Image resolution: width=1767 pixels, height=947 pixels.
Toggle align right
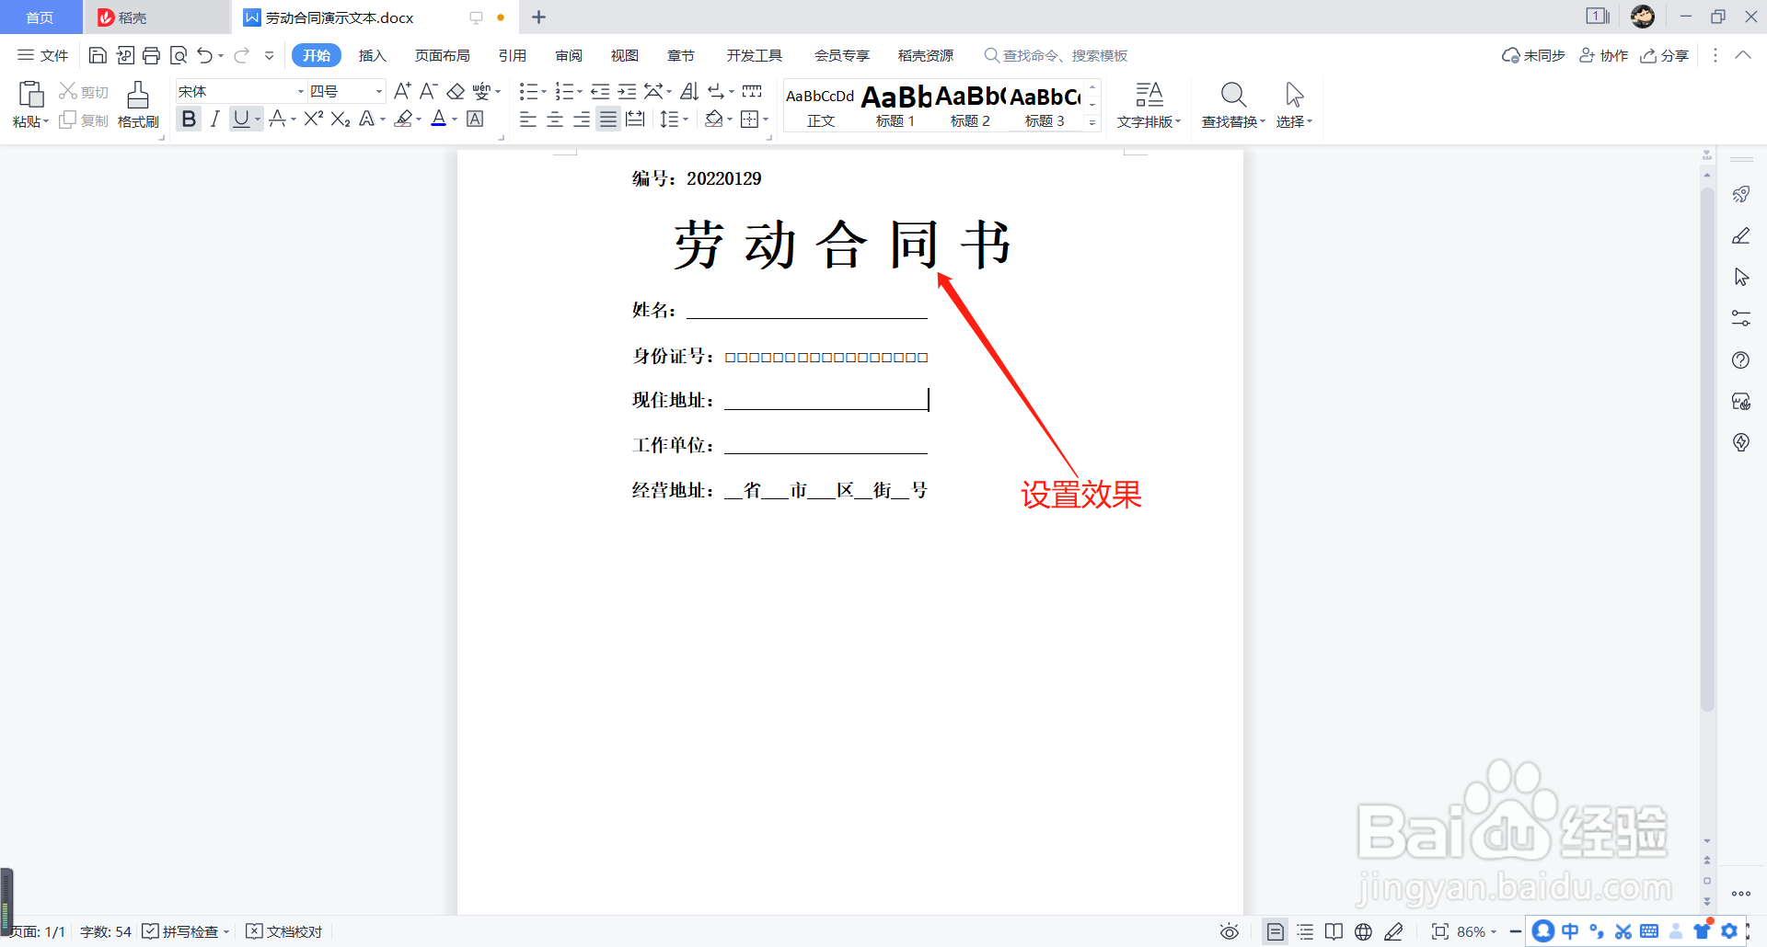point(582,119)
